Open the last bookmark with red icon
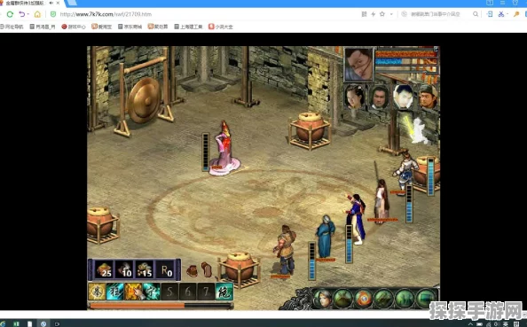Image resolution: width=527 pixels, height=327 pixels. pyautogui.click(x=221, y=27)
